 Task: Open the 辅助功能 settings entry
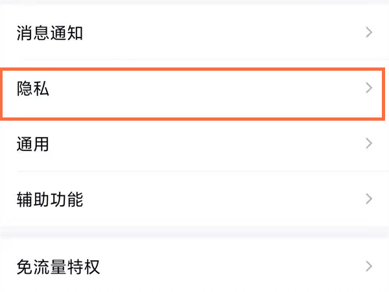click(x=194, y=199)
